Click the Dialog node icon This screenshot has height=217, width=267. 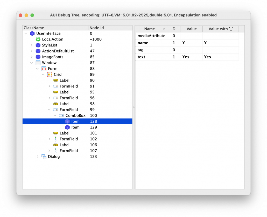pyautogui.click(x=44, y=157)
